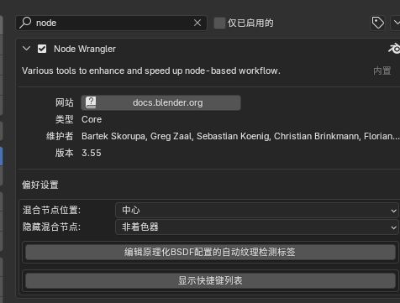Toggle the 仅已启用的 checkbox

tap(219, 23)
